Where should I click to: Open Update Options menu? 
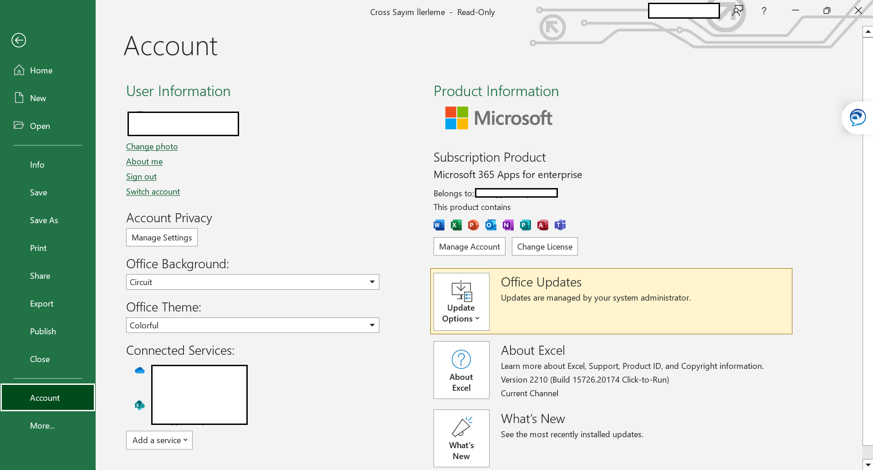461,301
